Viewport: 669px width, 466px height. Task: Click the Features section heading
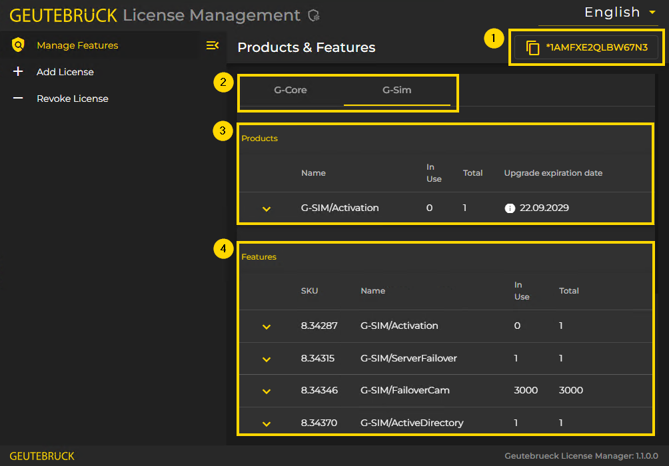click(x=259, y=257)
